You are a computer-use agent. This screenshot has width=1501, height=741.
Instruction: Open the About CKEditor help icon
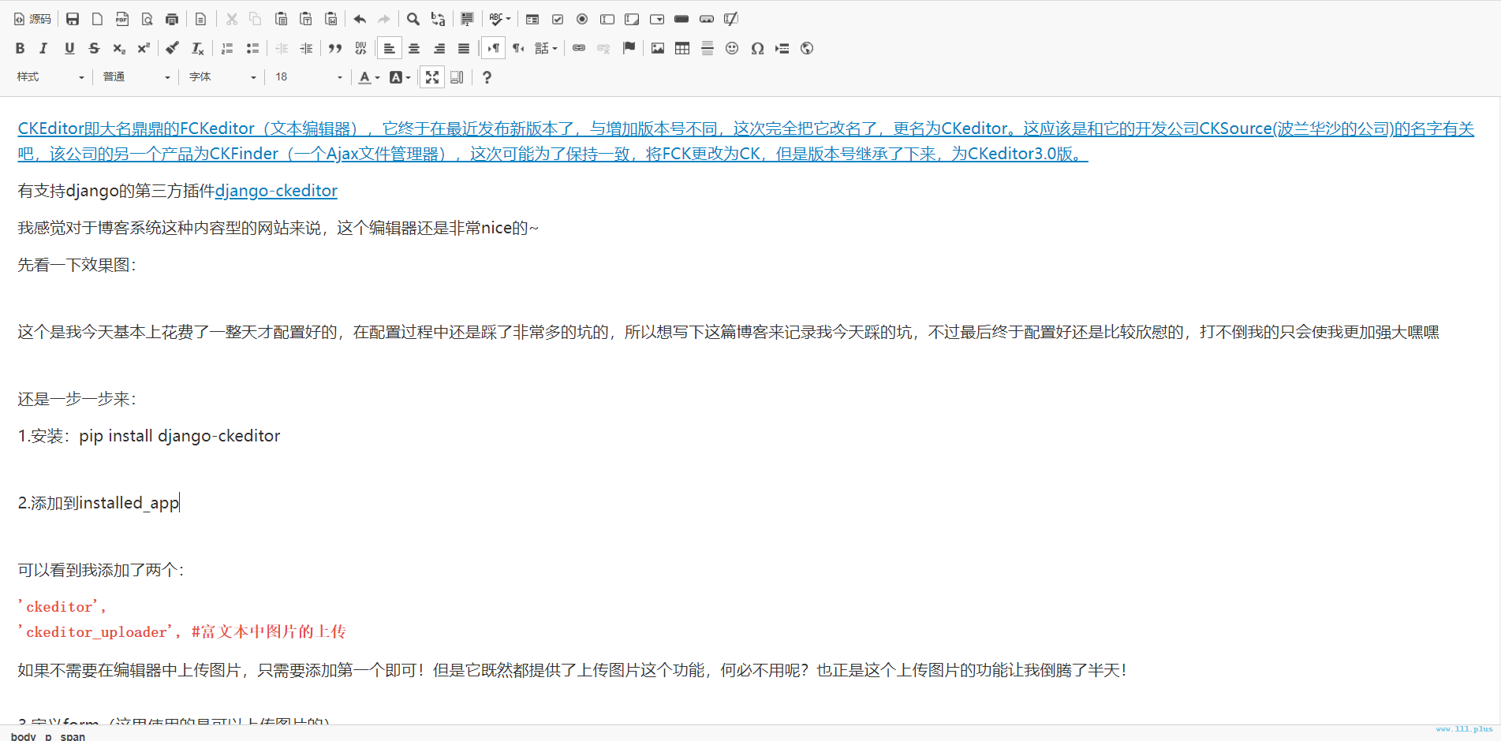coord(487,77)
